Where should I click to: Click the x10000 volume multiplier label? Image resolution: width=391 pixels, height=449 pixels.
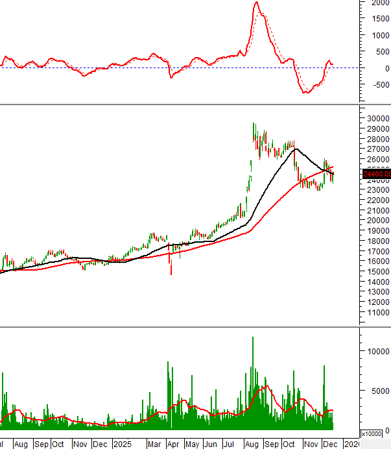coord(370,433)
